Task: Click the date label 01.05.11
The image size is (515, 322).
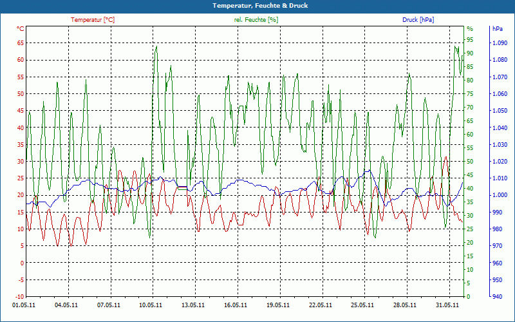Action: (x=24, y=305)
